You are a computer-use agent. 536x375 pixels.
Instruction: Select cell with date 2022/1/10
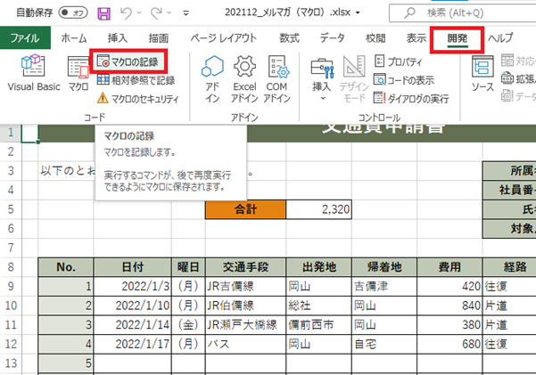pos(132,306)
